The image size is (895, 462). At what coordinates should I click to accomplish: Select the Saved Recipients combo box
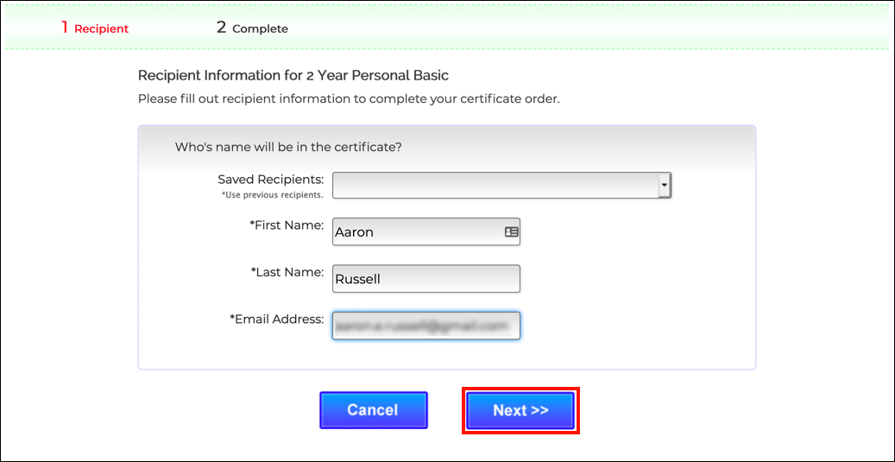point(495,185)
